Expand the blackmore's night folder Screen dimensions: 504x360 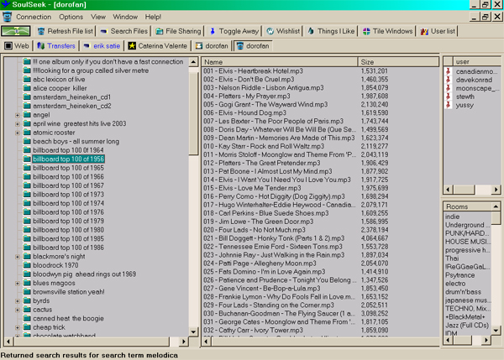tap(18, 257)
